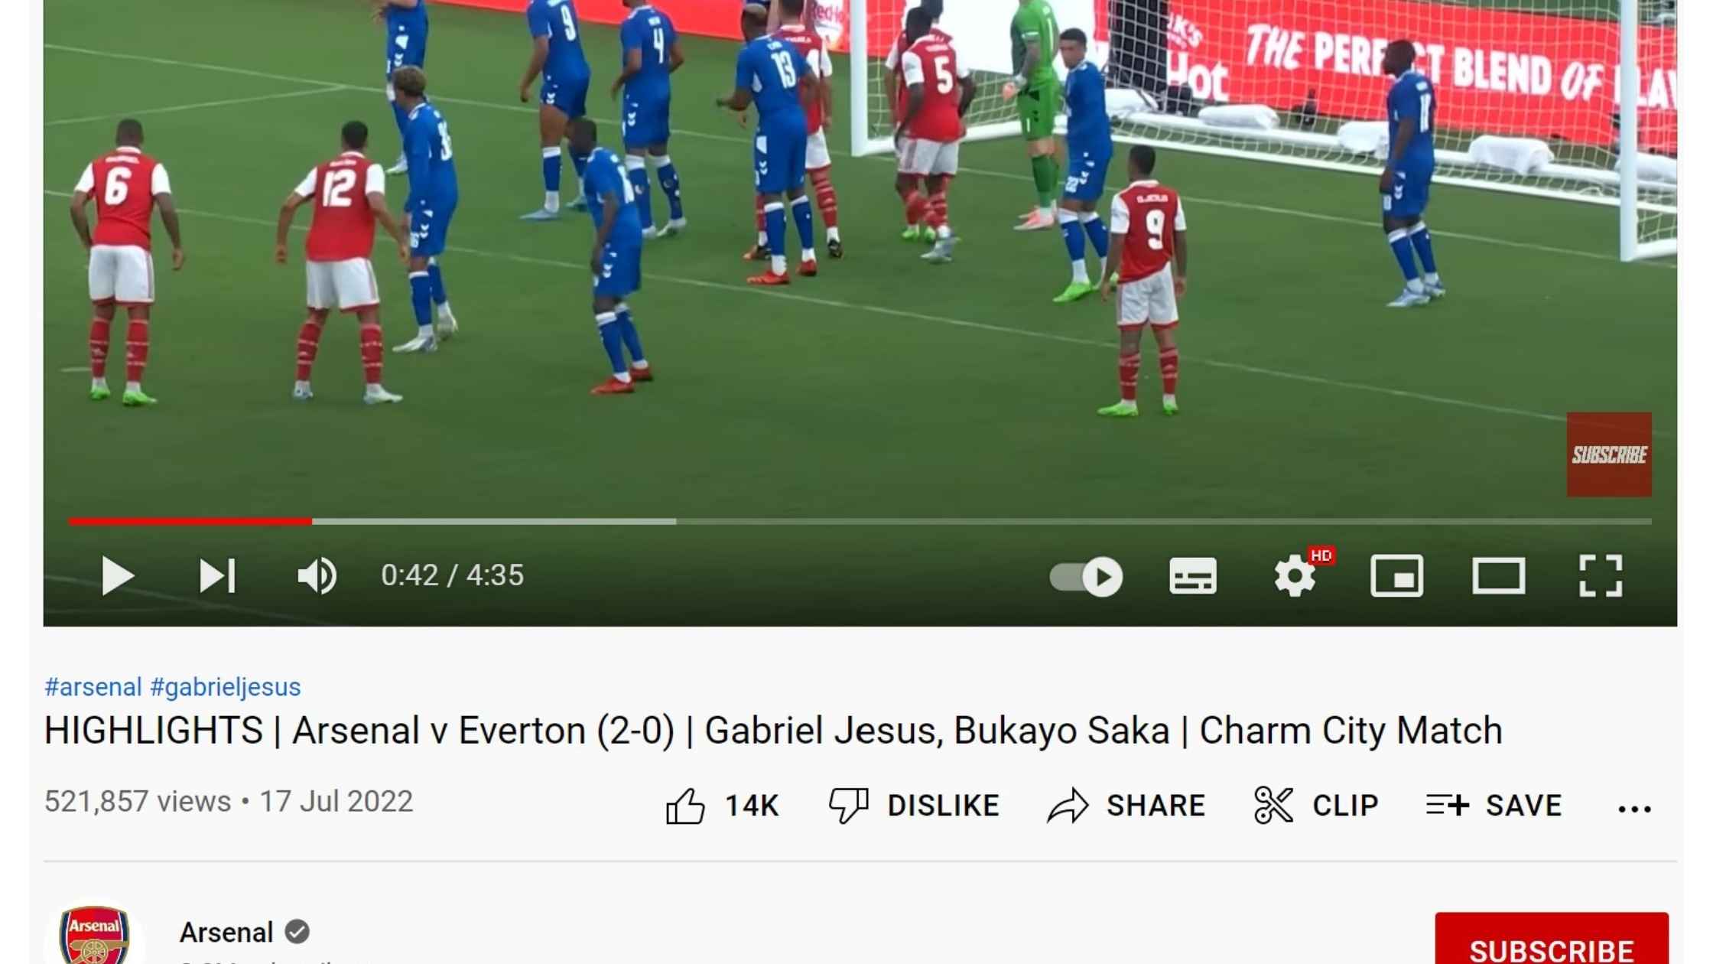Open the #arsenal hashtag link
The height and width of the screenshot is (964, 1713).
point(93,687)
